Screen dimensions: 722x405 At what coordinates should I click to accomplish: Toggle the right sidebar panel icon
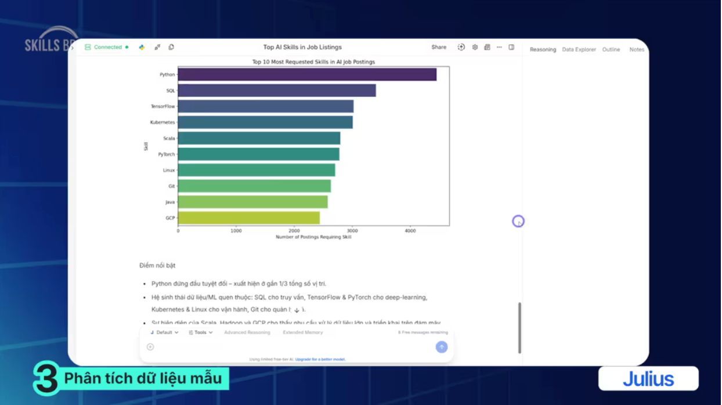[x=511, y=47]
